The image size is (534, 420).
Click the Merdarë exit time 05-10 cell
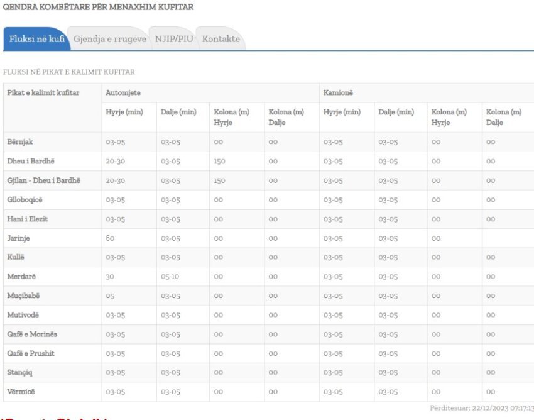click(170, 277)
